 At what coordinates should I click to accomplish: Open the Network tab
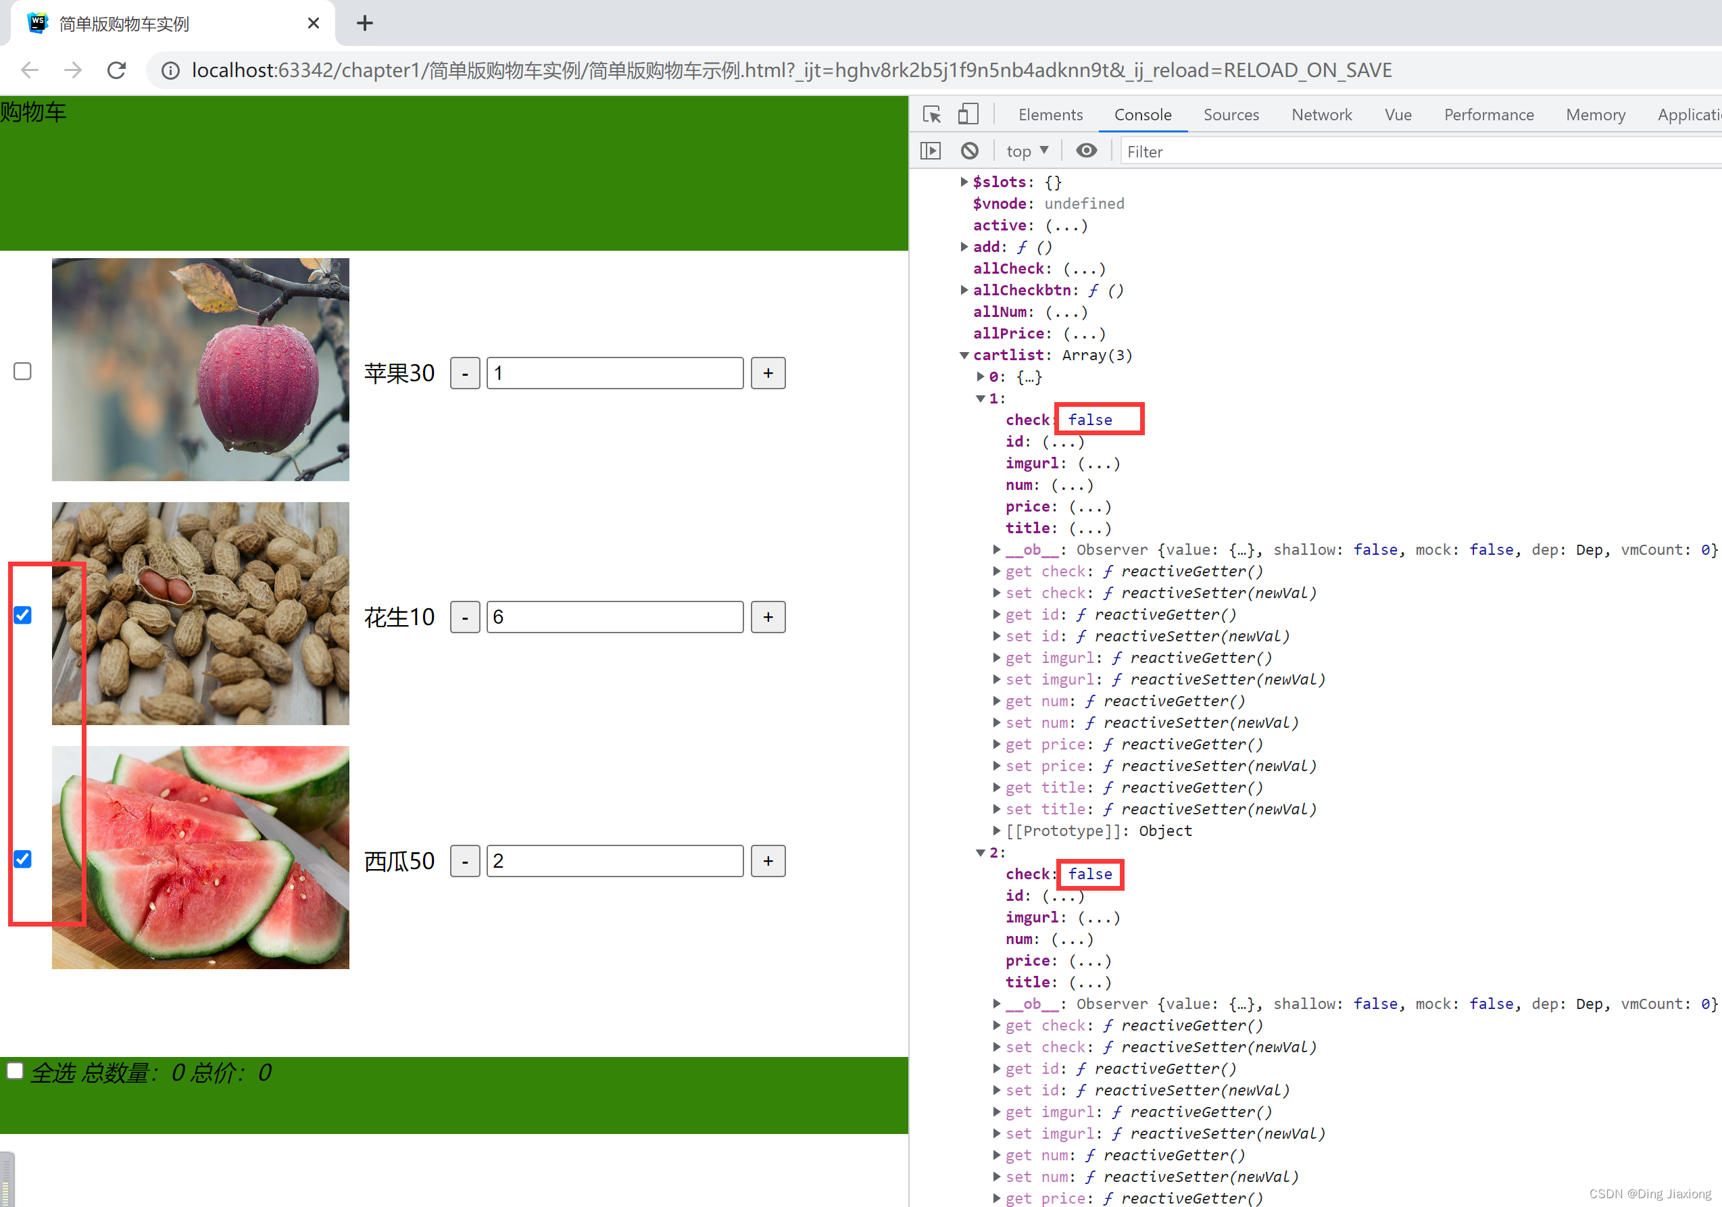coord(1321,115)
